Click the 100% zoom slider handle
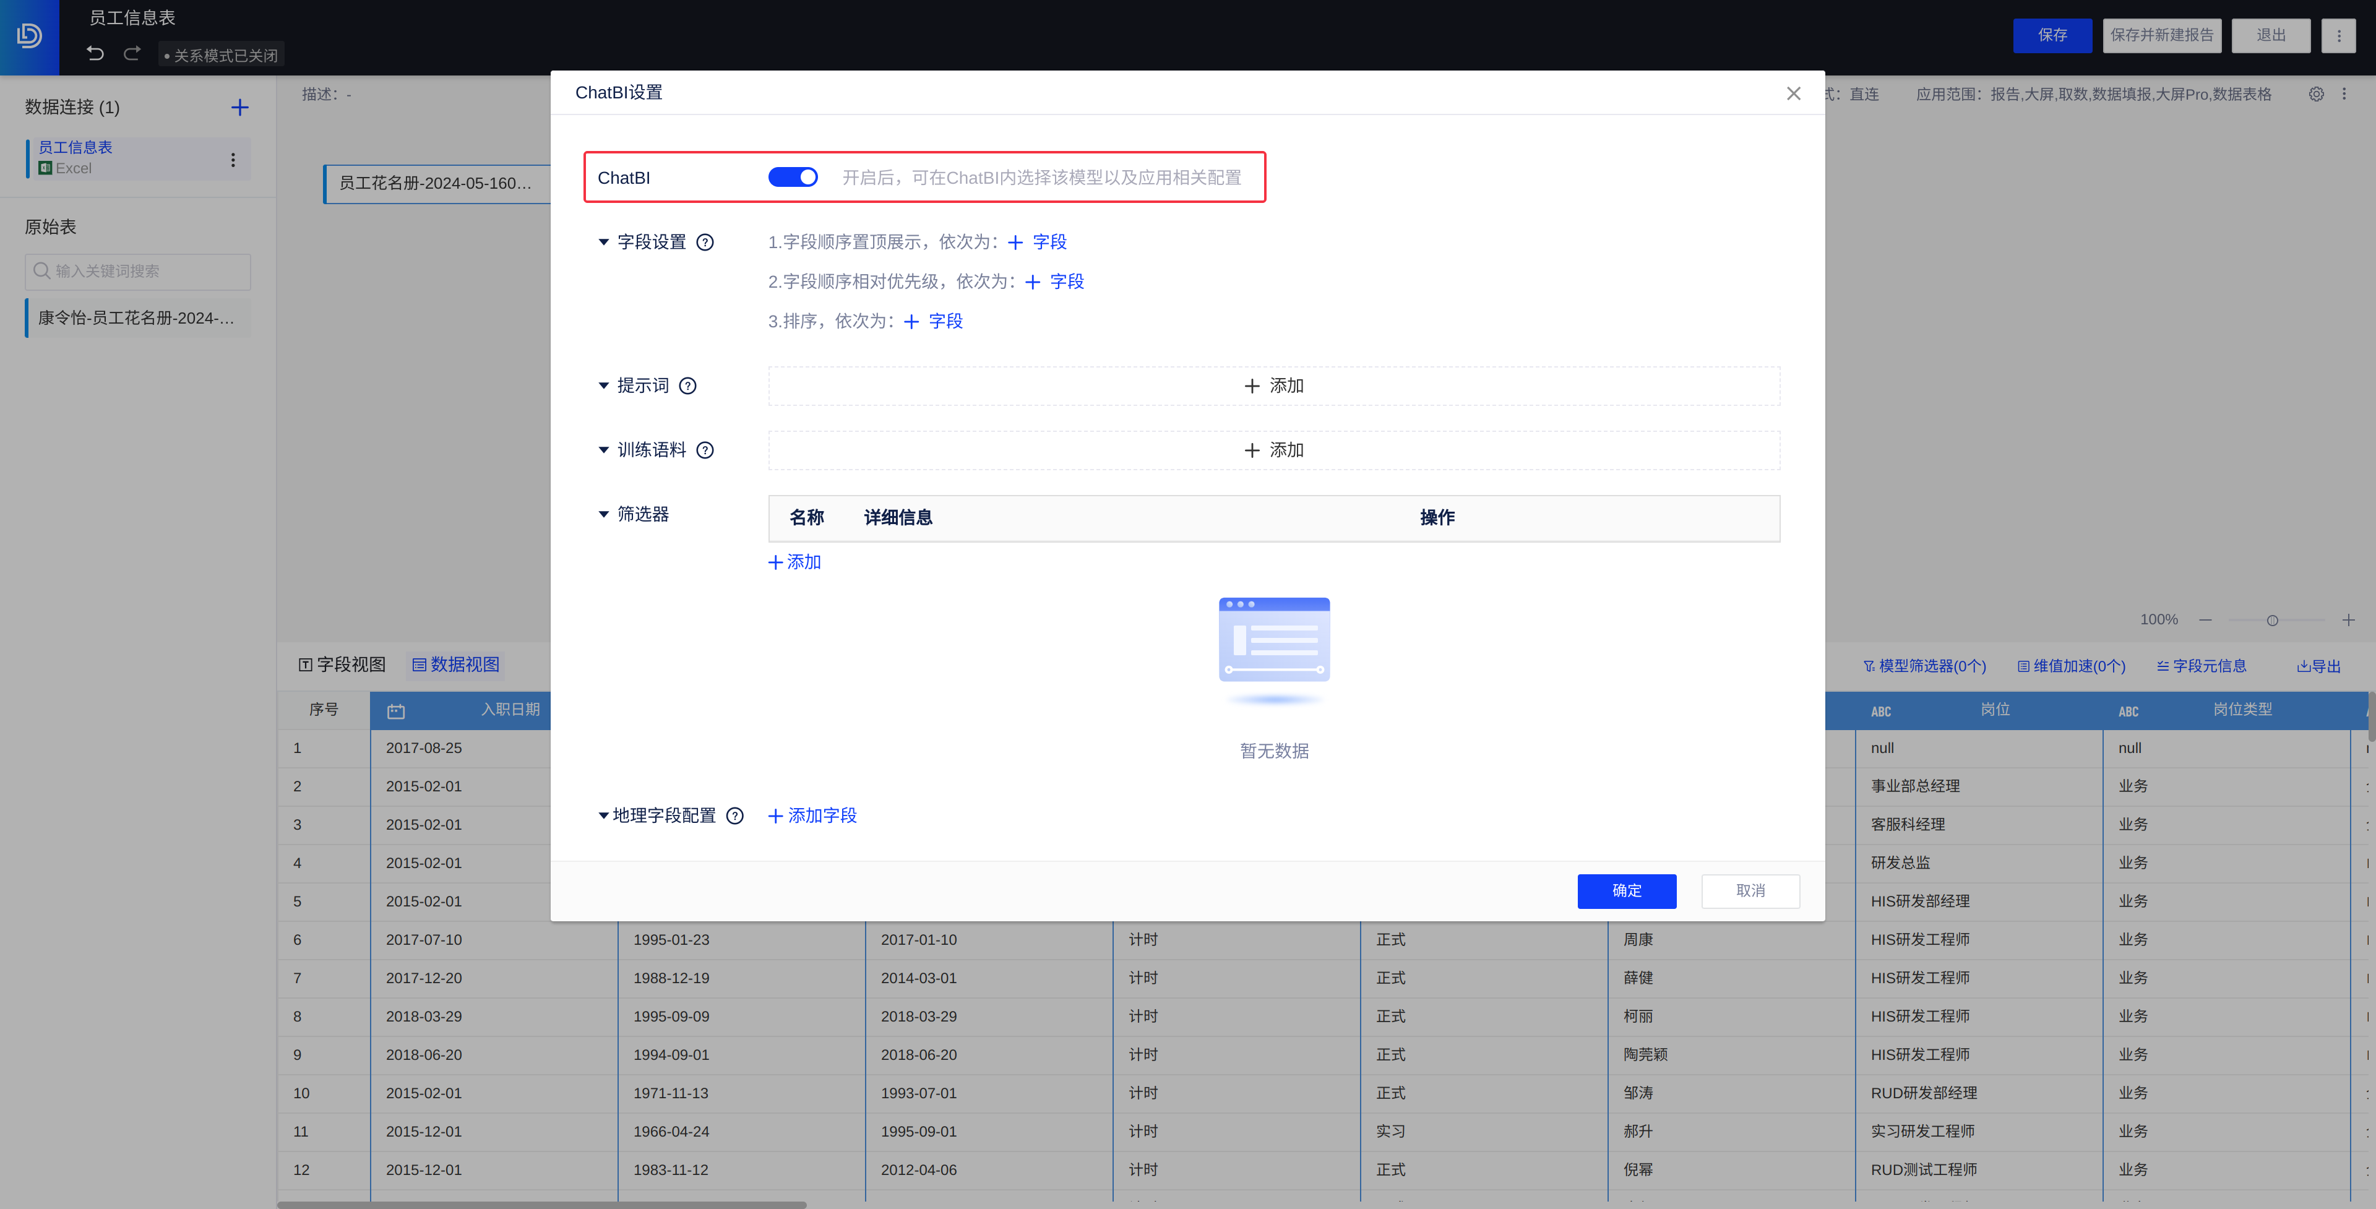This screenshot has width=2376, height=1209. click(2272, 621)
